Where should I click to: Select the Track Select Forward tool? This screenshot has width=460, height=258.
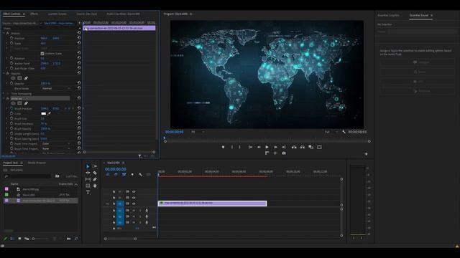click(x=95, y=166)
